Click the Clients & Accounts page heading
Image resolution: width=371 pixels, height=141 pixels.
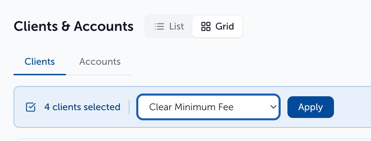[74, 26]
